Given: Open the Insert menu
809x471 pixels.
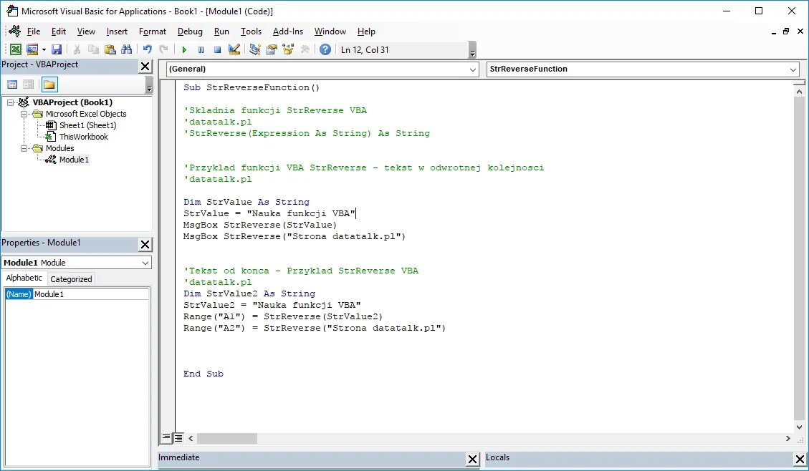Looking at the screenshot, I should click(117, 31).
